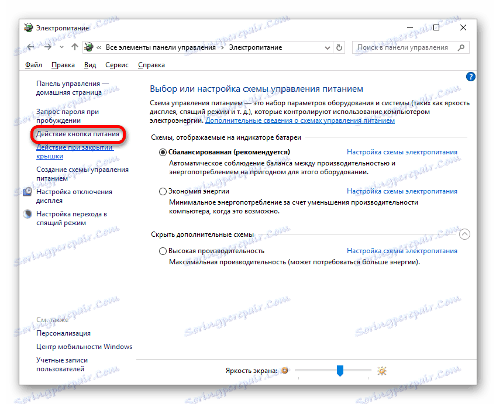Select Экономия энергии power plan radio
This screenshot has height=404, width=496.
coord(163,192)
